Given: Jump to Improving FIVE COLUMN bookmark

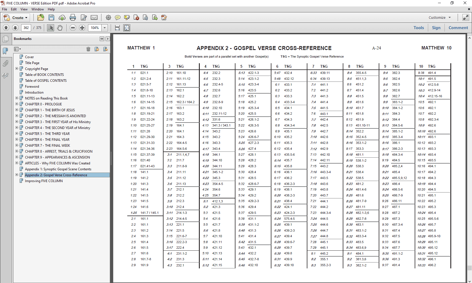Looking at the screenshot, I should pos(44,181).
